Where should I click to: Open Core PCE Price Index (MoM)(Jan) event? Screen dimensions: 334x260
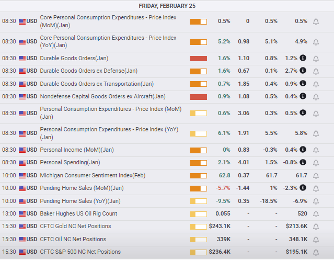click(x=108, y=21)
